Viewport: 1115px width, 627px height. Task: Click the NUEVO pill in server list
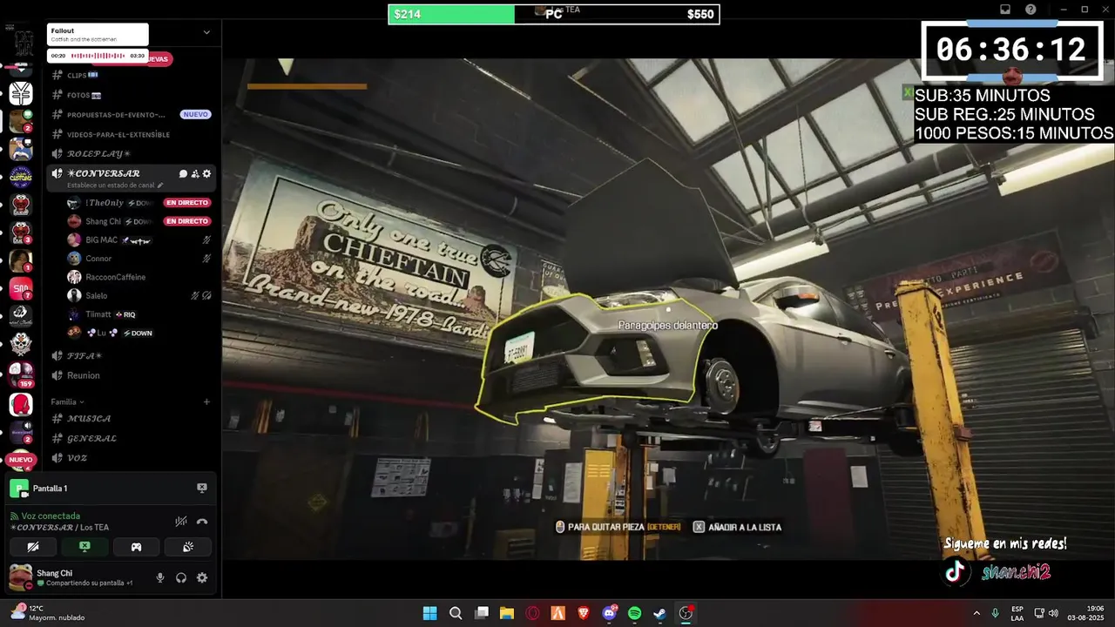pyautogui.click(x=21, y=460)
